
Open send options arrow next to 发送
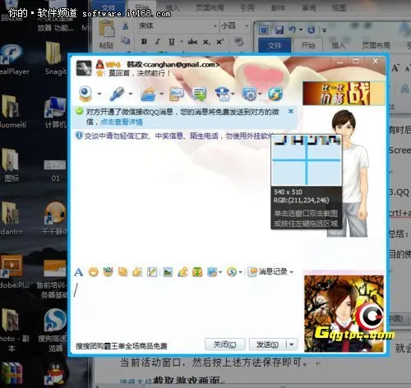point(292,344)
